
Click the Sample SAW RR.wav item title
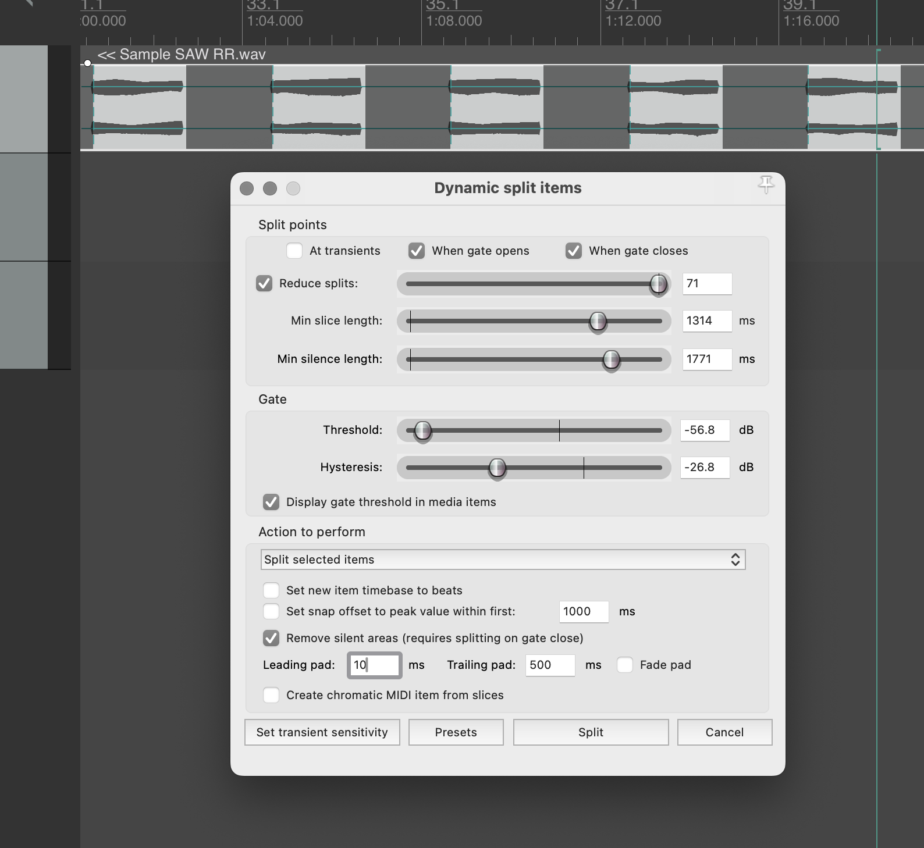[x=182, y=55]
